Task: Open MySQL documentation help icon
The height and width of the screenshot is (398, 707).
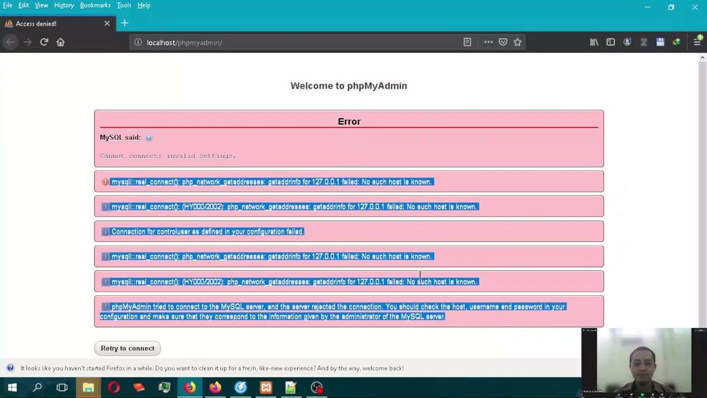Action: [x=149, y=138]
